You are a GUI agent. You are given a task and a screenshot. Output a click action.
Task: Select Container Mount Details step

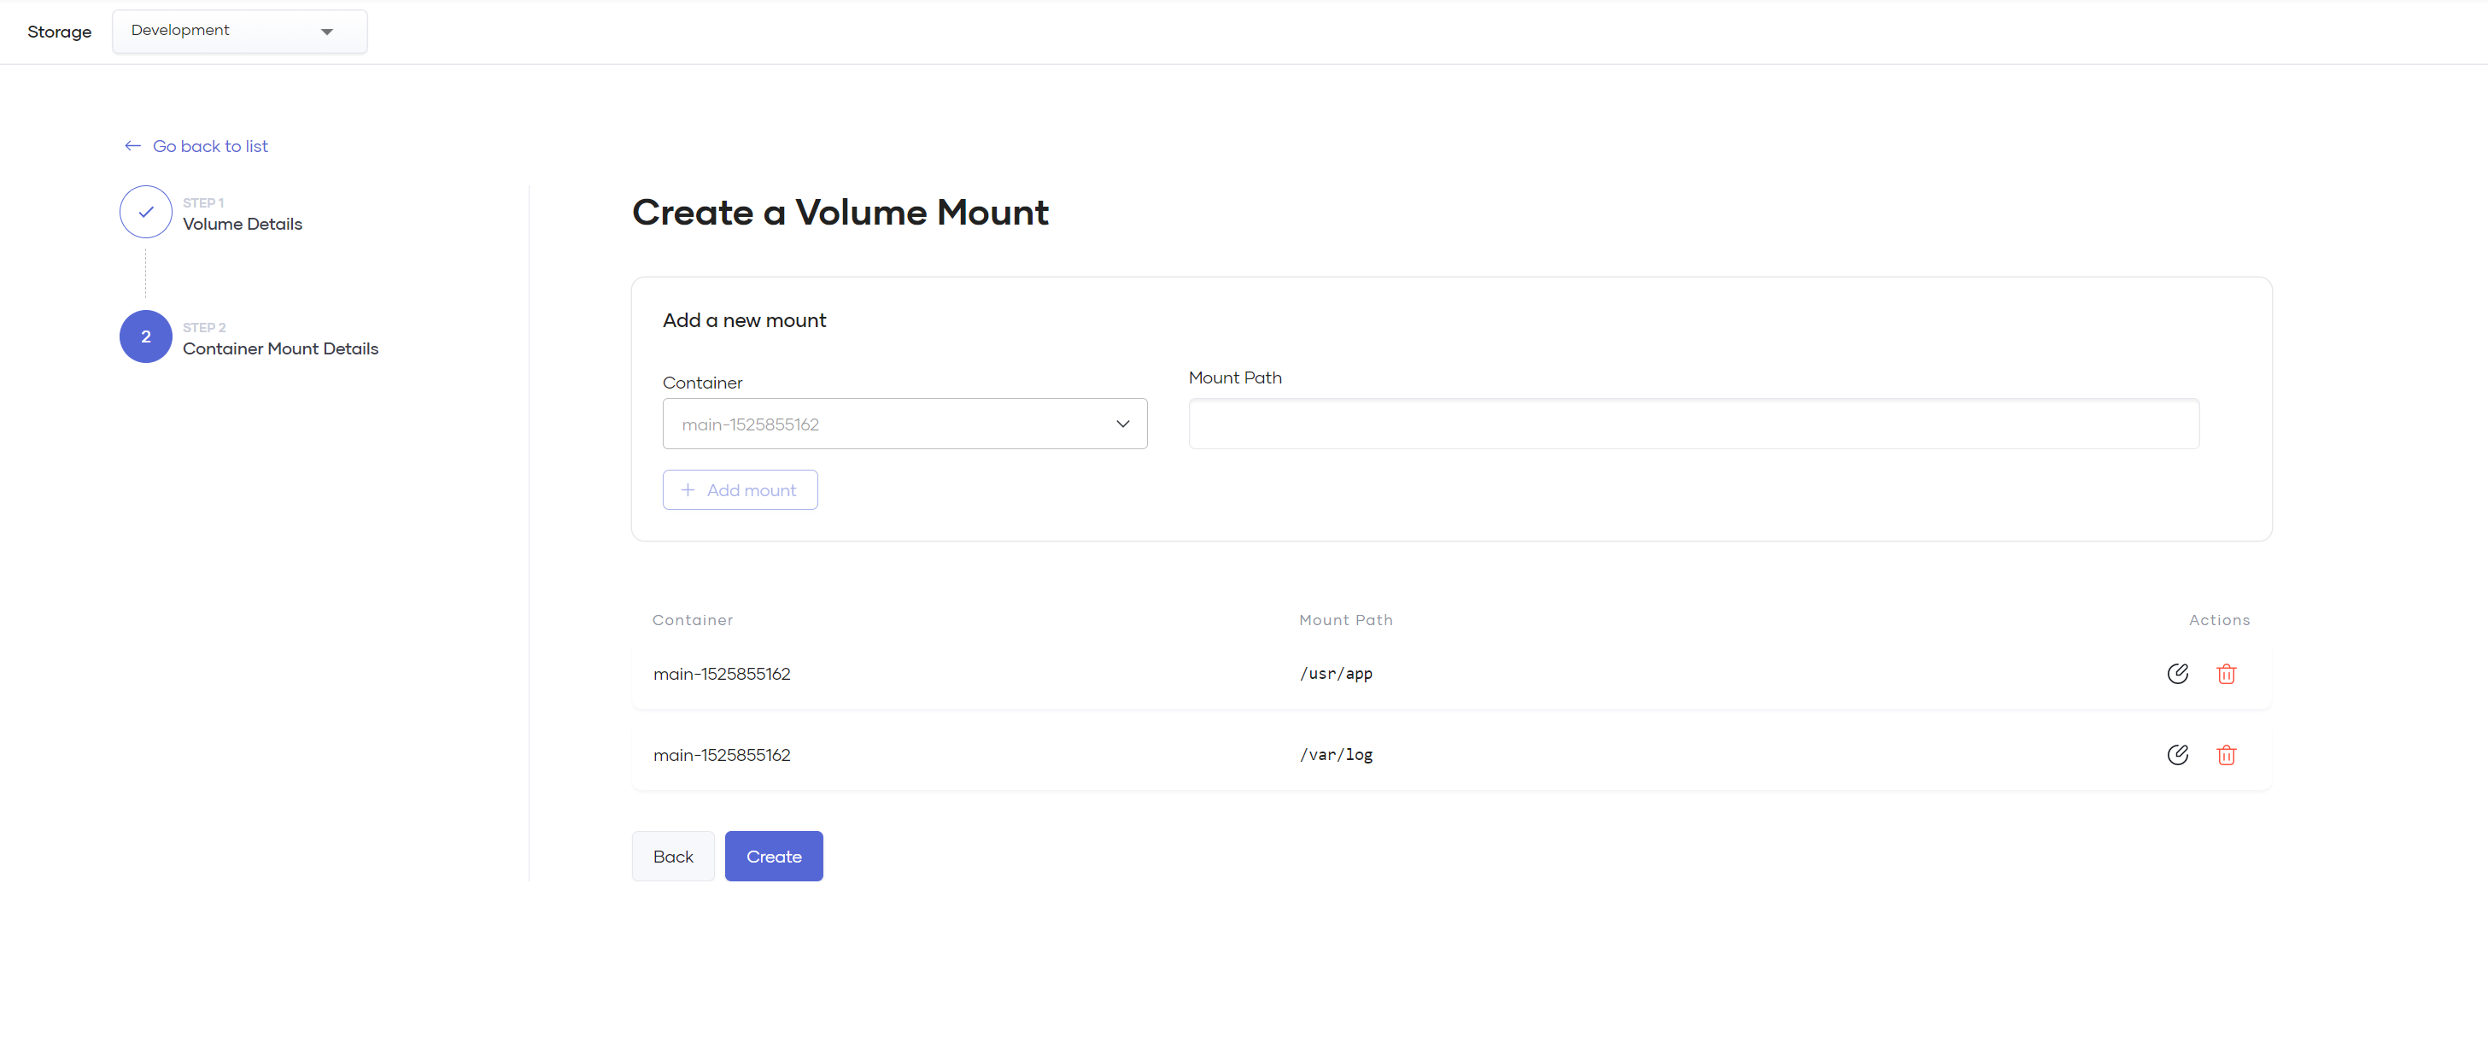point(280,348)
